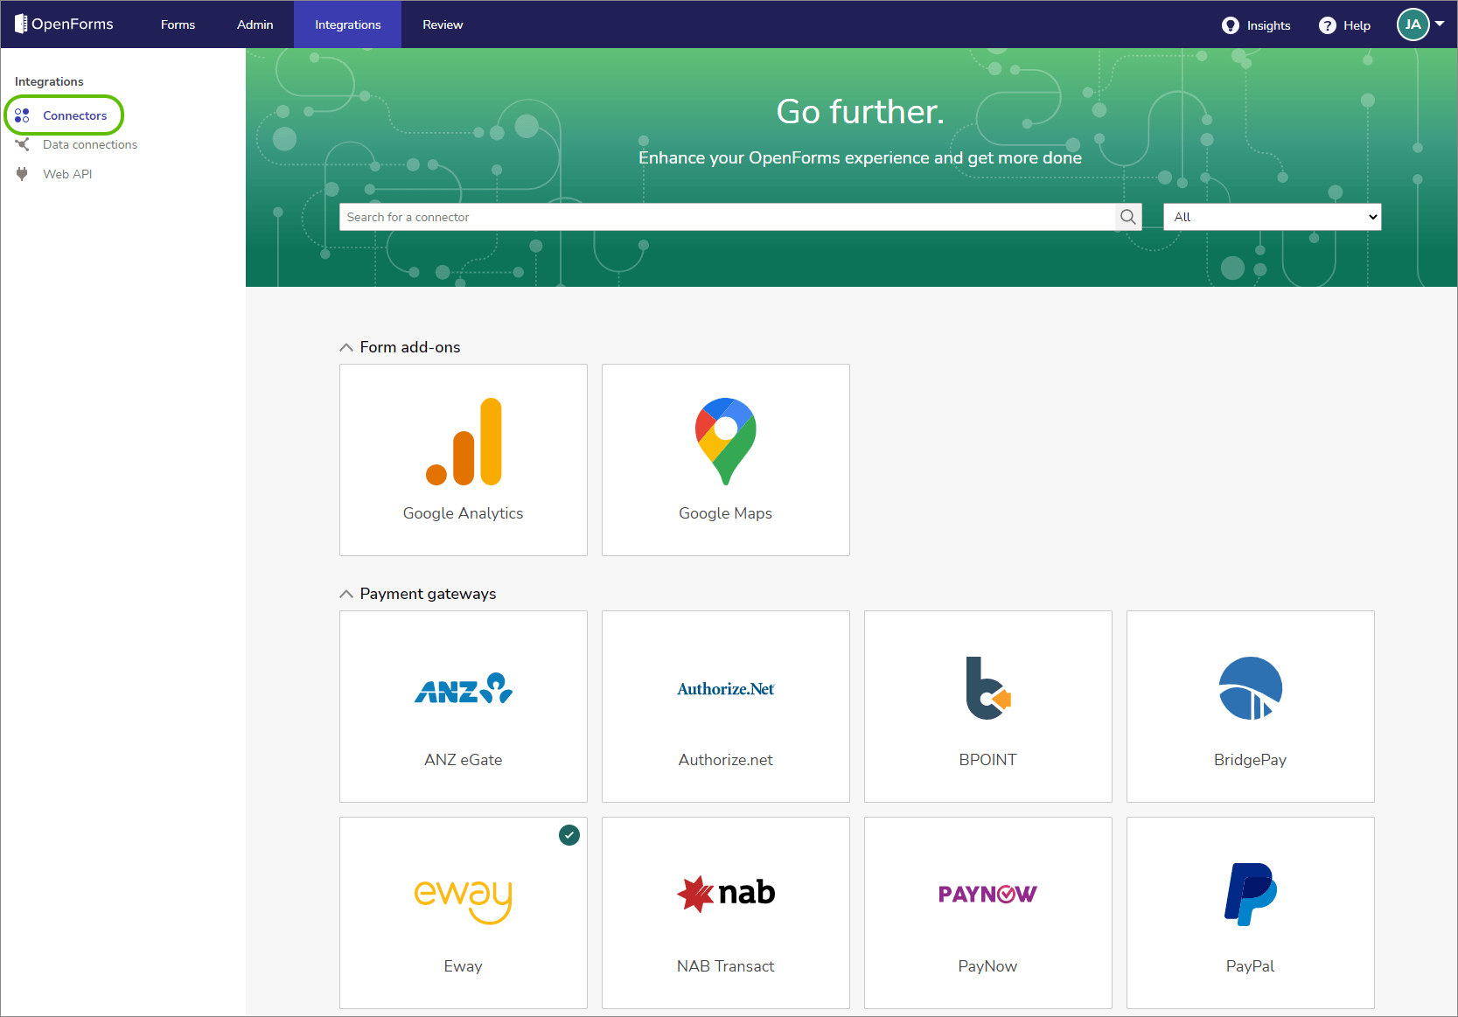Image resolution: width=1458 pixels, height=1017 pixels.
Task: Click the Help question mark icon
Action: point(1328,25)
